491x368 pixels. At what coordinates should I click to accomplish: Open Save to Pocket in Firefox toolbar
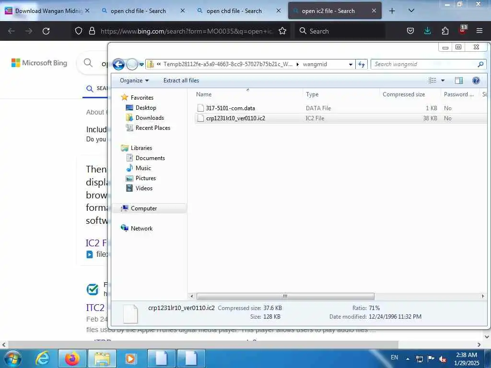tap(410, 31)
